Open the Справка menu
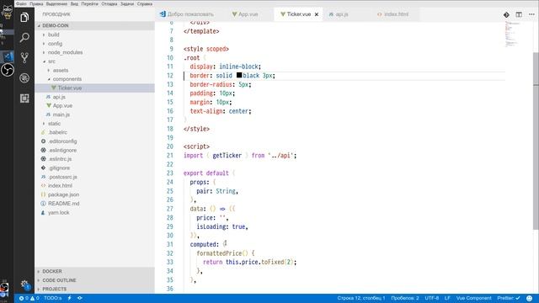 click(x=145, y=3)
